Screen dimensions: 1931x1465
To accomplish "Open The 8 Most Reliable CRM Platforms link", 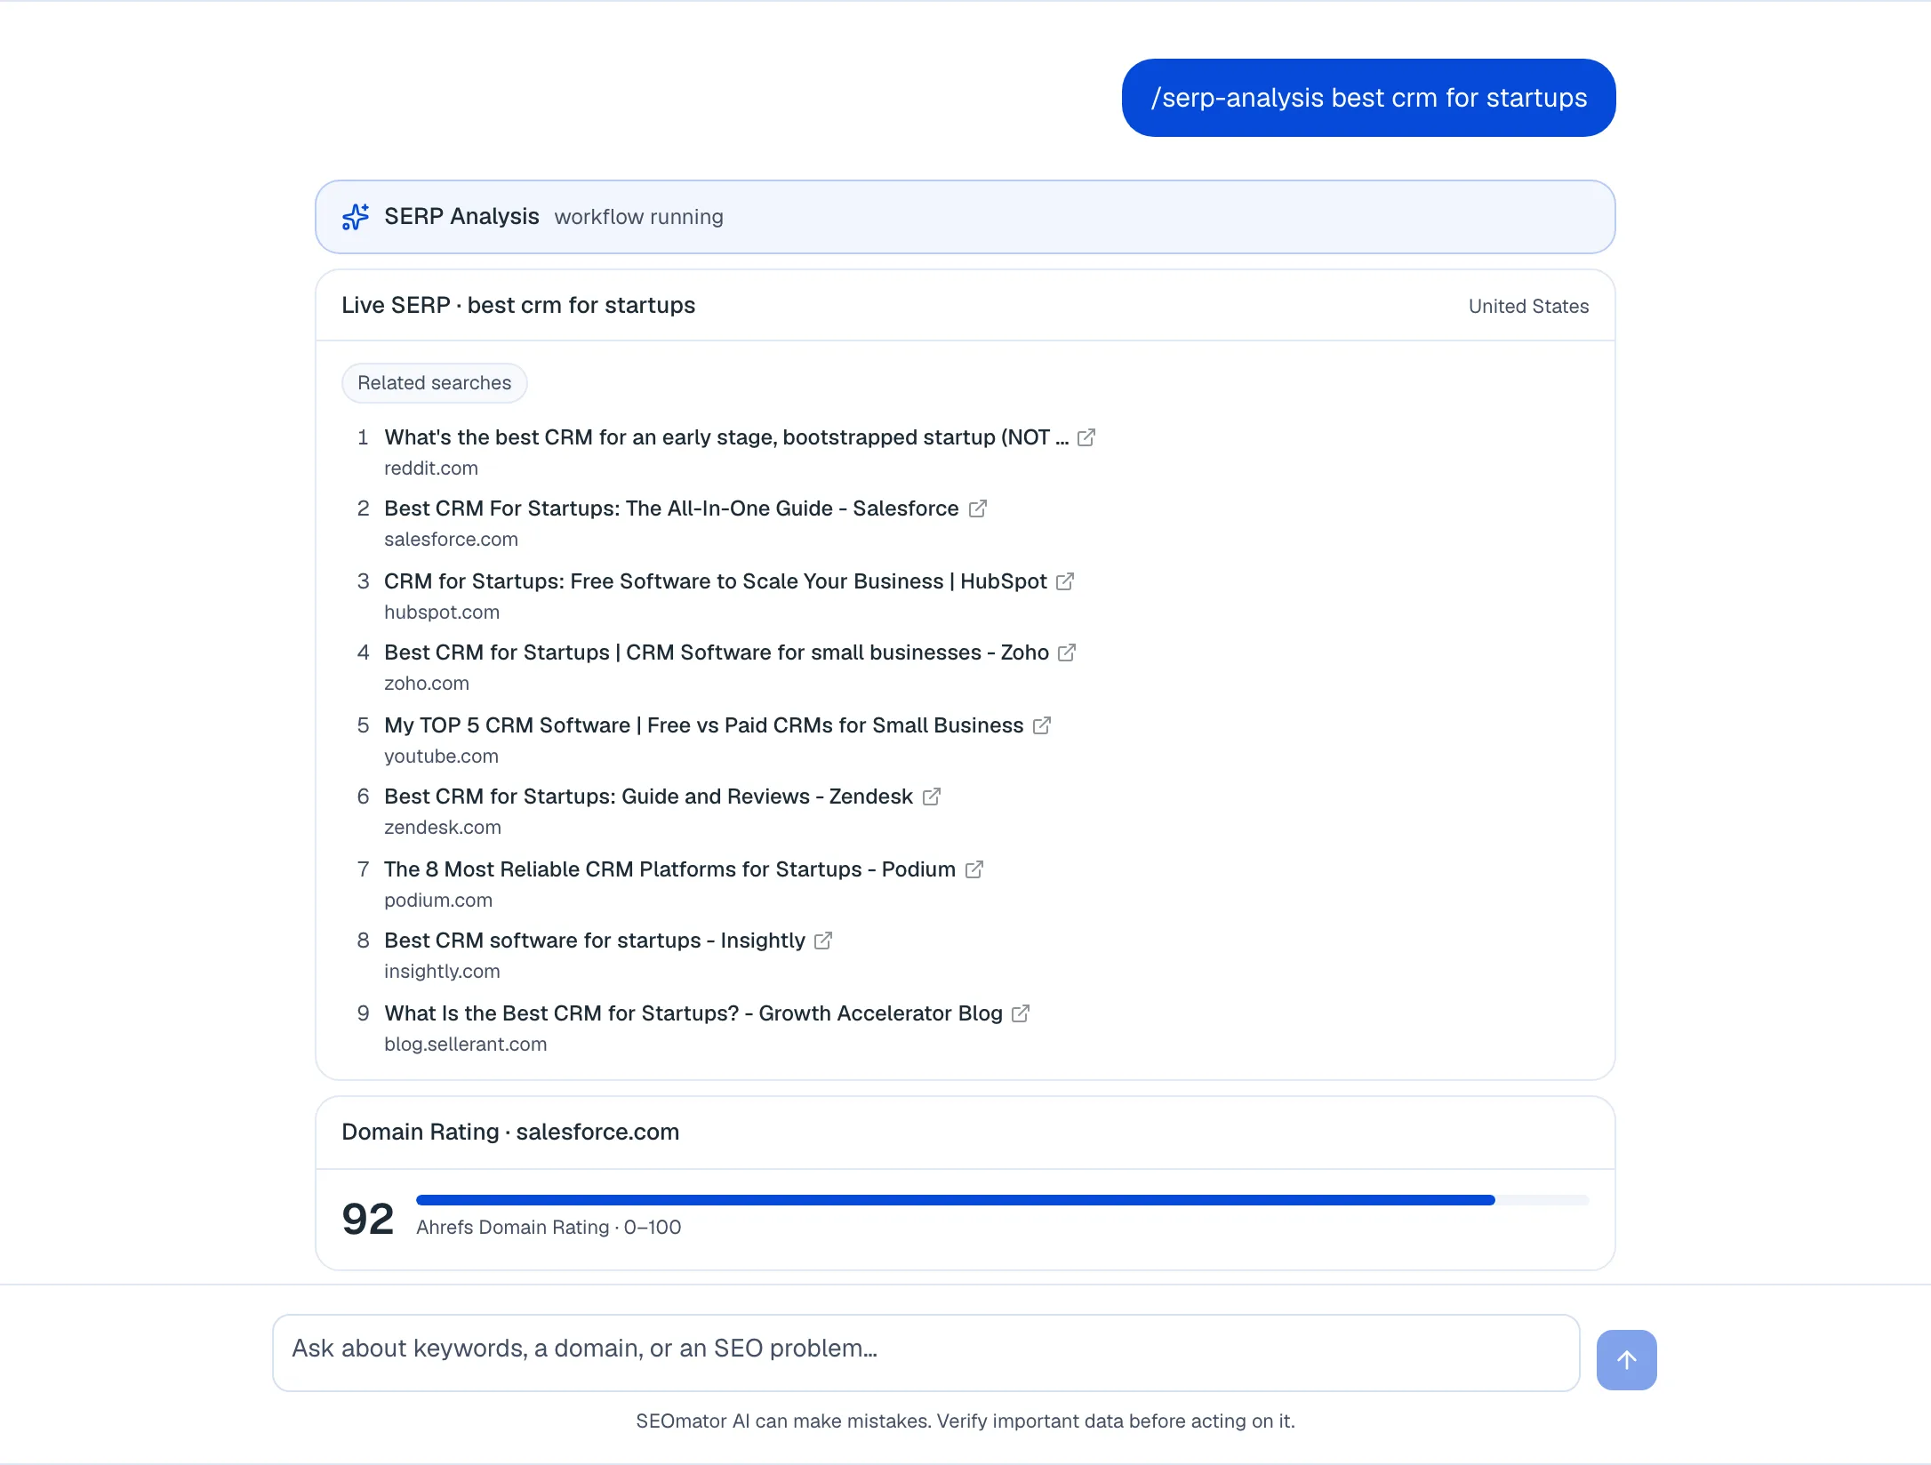I will coord(669,869).
